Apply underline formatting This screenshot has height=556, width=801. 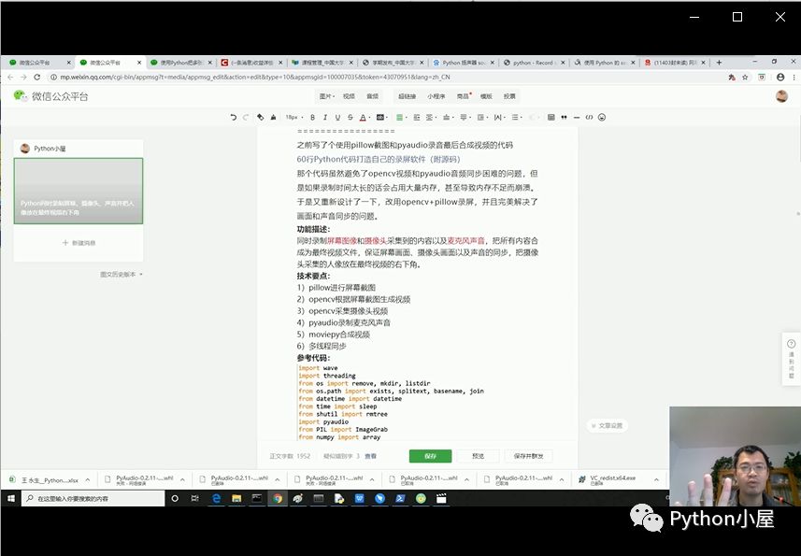[337, 118]
